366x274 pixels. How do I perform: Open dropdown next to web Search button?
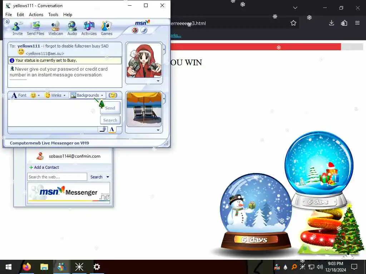108,177
